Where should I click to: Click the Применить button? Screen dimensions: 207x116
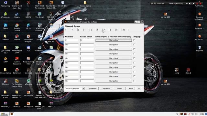[92, 89]
